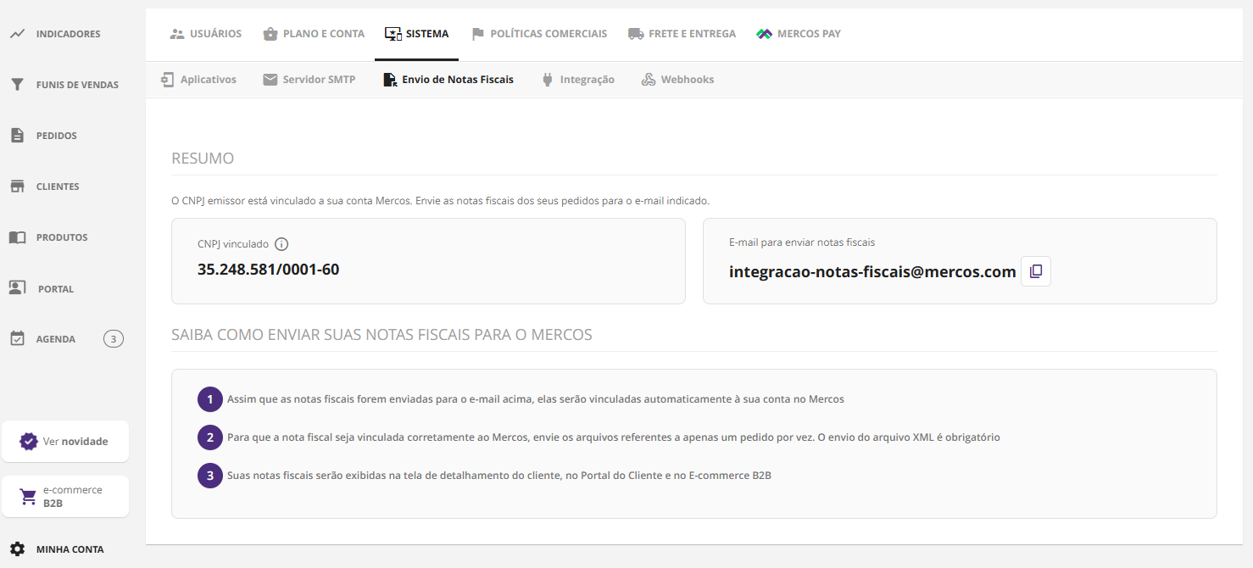Click the Funis de Vendas funnel icon
The image size is (1253, 568).
click(x=17, y=85)
